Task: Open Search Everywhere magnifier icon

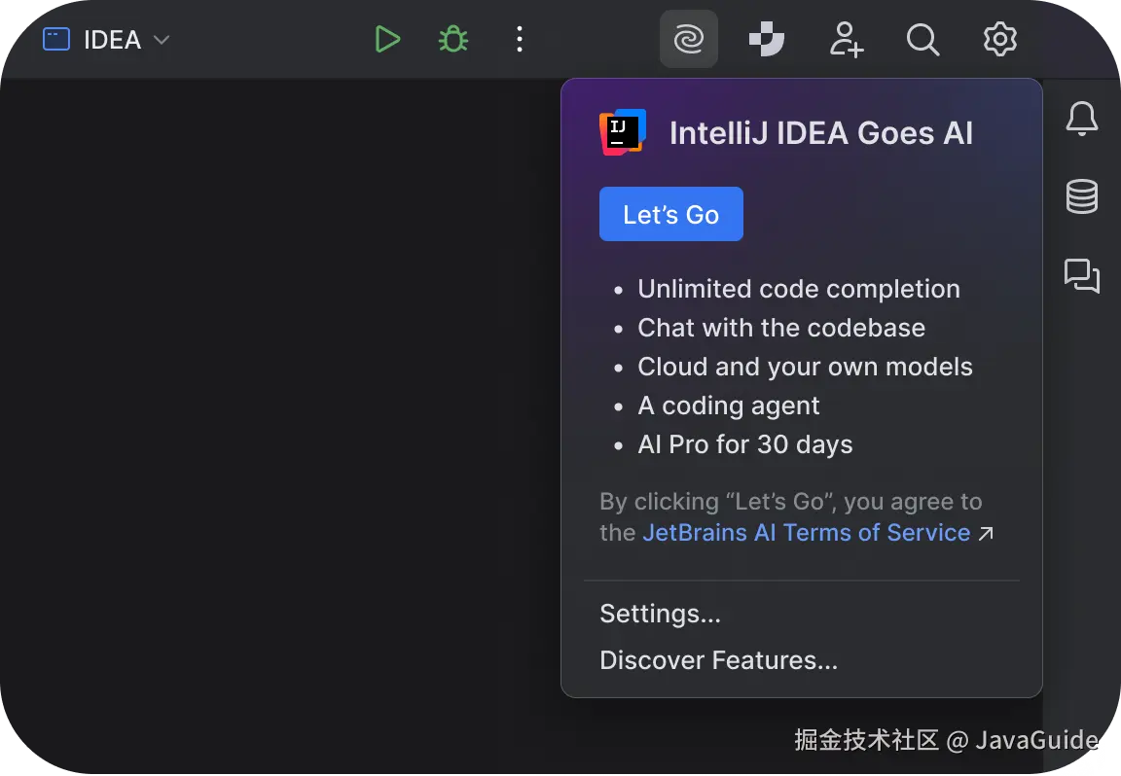Action: [922, 40]
